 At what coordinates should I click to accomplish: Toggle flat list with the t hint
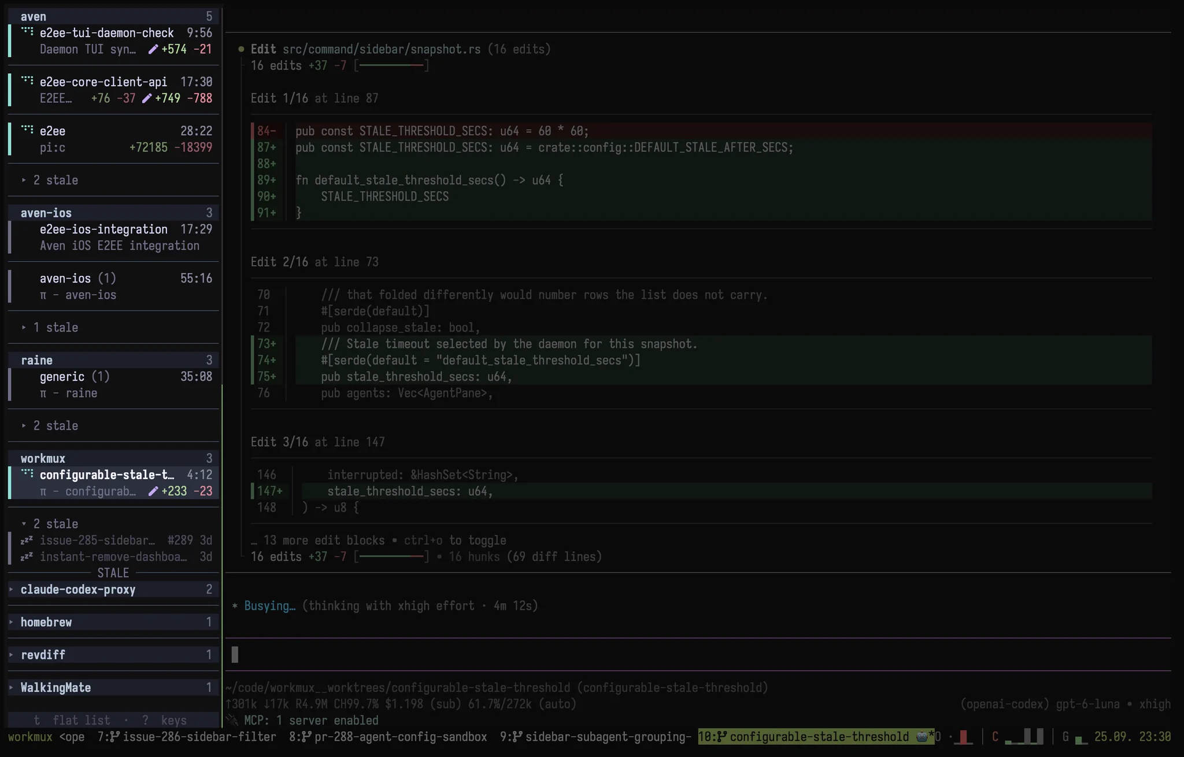72,720
